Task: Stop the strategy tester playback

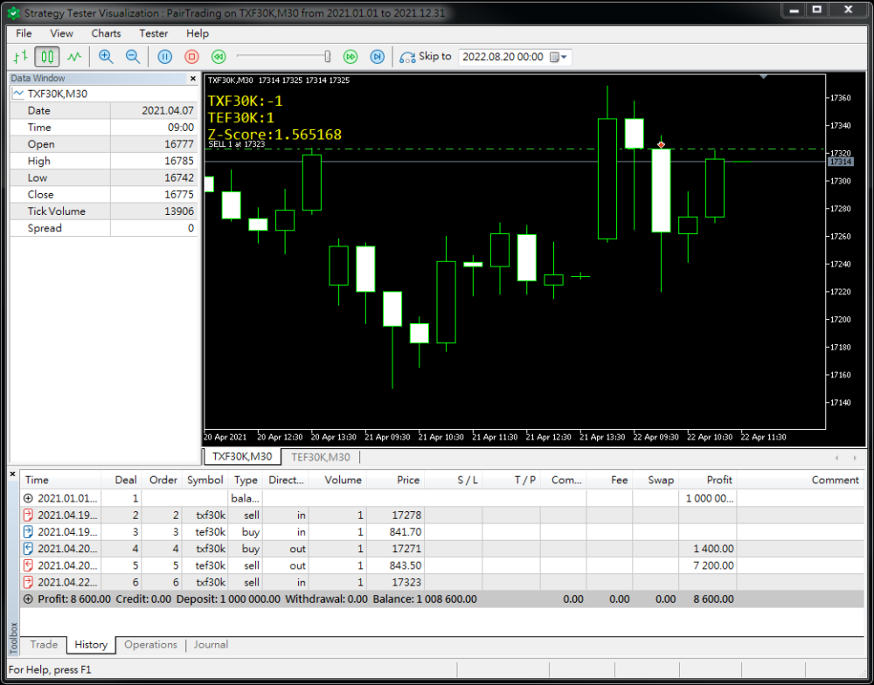Action: [x=190, y=56]
